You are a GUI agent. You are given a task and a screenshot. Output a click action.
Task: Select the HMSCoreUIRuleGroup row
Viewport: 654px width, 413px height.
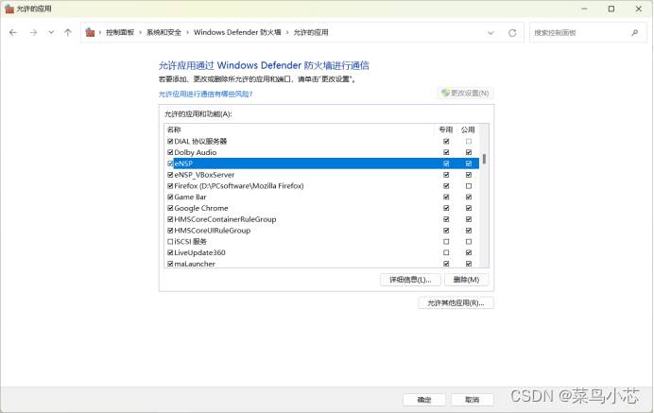click(x=322, y=231)
